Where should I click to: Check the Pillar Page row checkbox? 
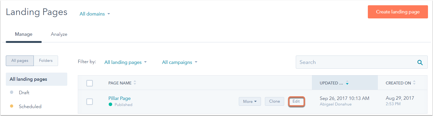(90, 102)
